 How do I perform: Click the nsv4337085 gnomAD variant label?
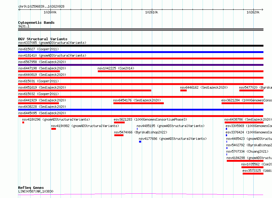(52, 43)
